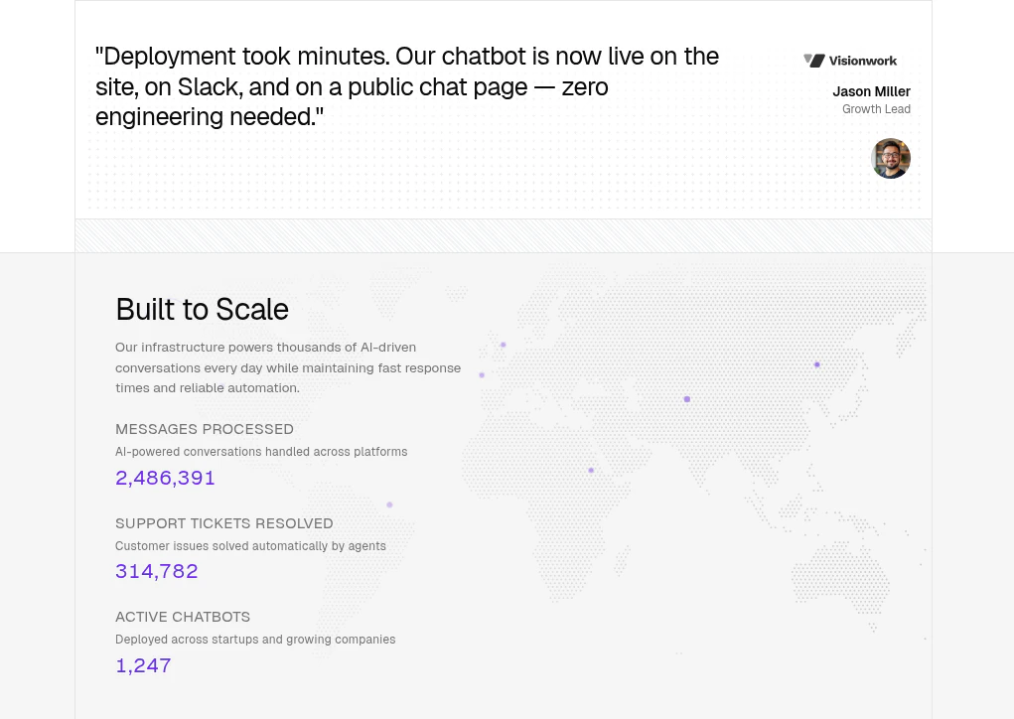Image resolution: width=1014 pixels, height=719 pixels.
Task: Click the 'Deployment took minutes' testimonial quote
Action: coord(407,86)
